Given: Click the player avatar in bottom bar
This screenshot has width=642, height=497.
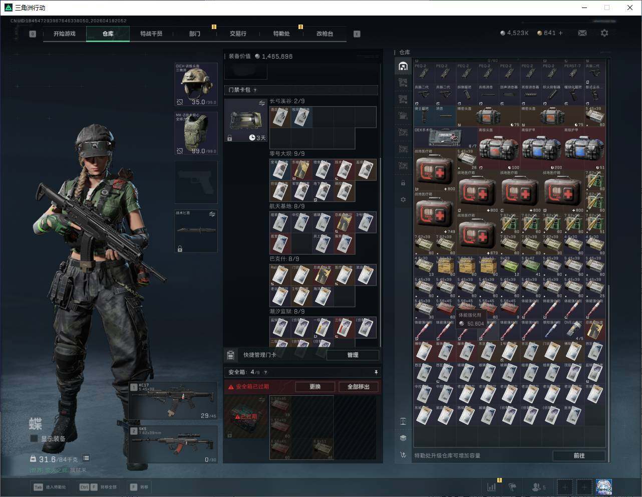Looking at the screenshot, I should pos(604,486).
